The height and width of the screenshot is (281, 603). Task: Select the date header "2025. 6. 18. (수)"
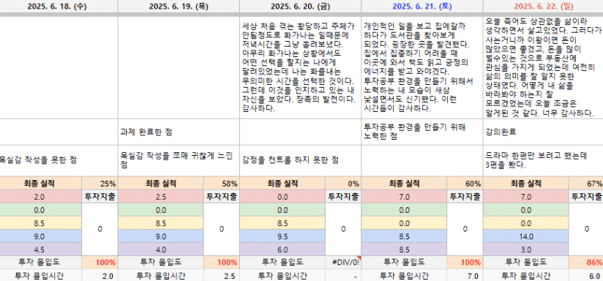click(56, 6)
